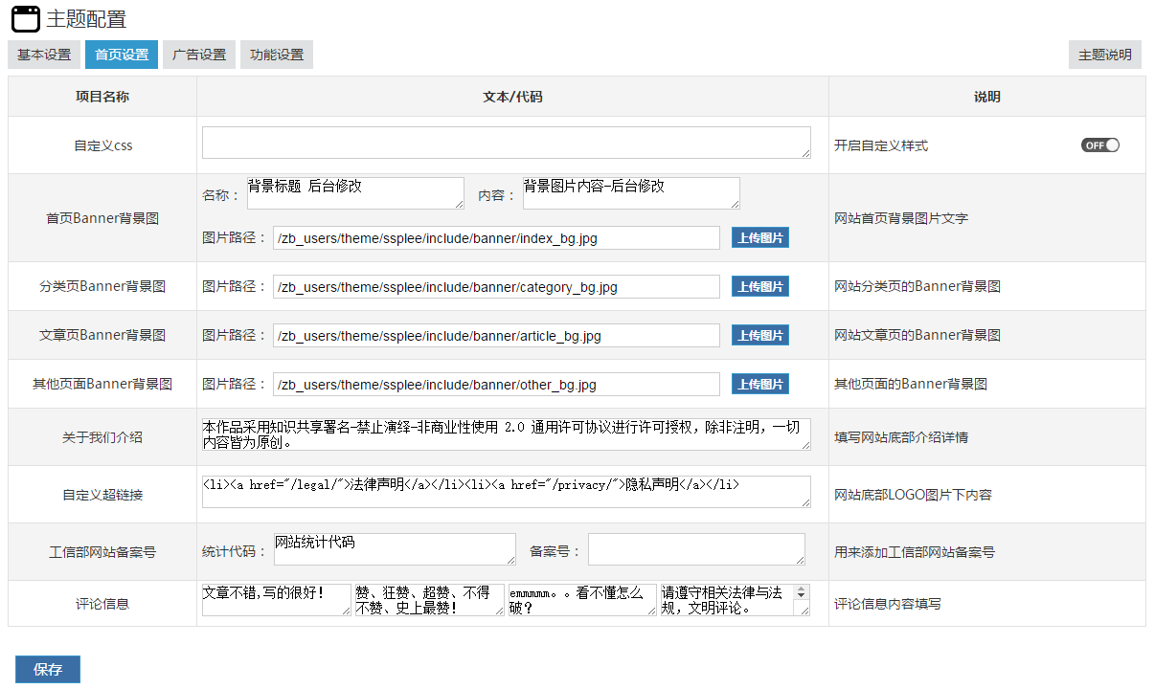
Task: Click the 关于我们介绍 text area
Action: click(x=506, y=433)
